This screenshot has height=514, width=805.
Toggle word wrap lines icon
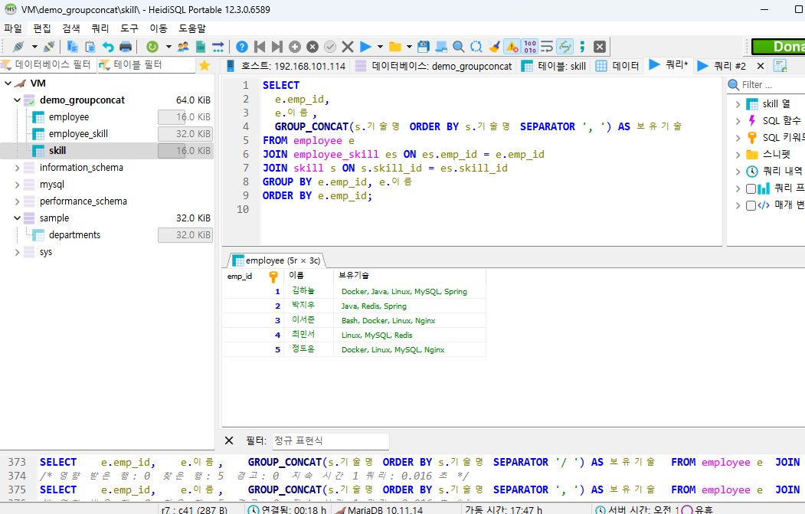[x=548, y=47]
